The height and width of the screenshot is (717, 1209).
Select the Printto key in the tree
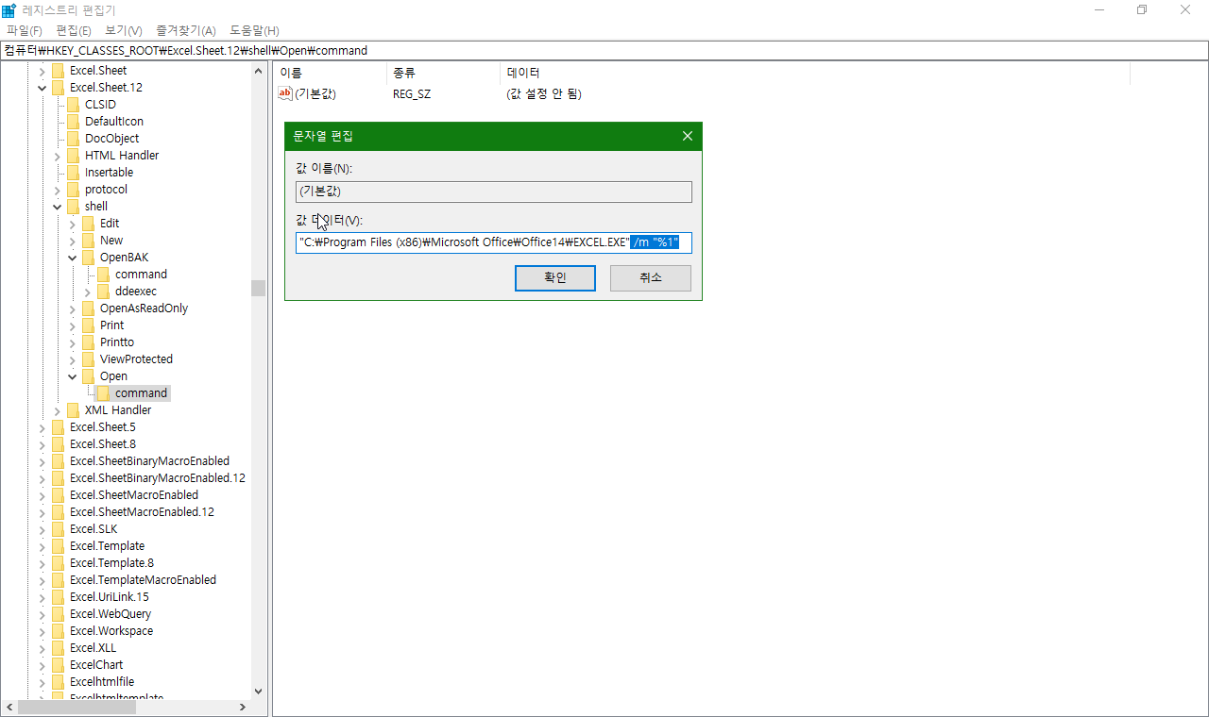point(117,342)
